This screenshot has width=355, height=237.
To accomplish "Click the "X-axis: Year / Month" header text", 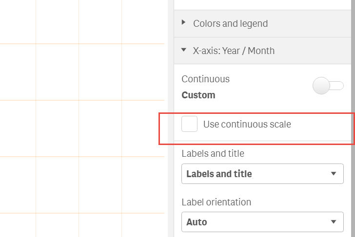I will point(234,51).
